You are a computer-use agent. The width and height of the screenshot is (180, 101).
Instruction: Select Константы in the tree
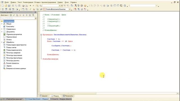10,26
